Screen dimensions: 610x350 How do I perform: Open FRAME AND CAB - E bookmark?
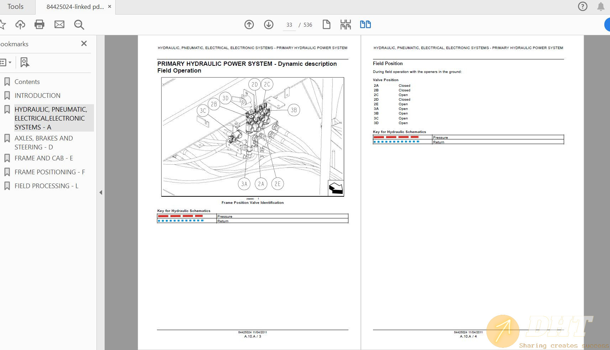[x=44, y=158]
